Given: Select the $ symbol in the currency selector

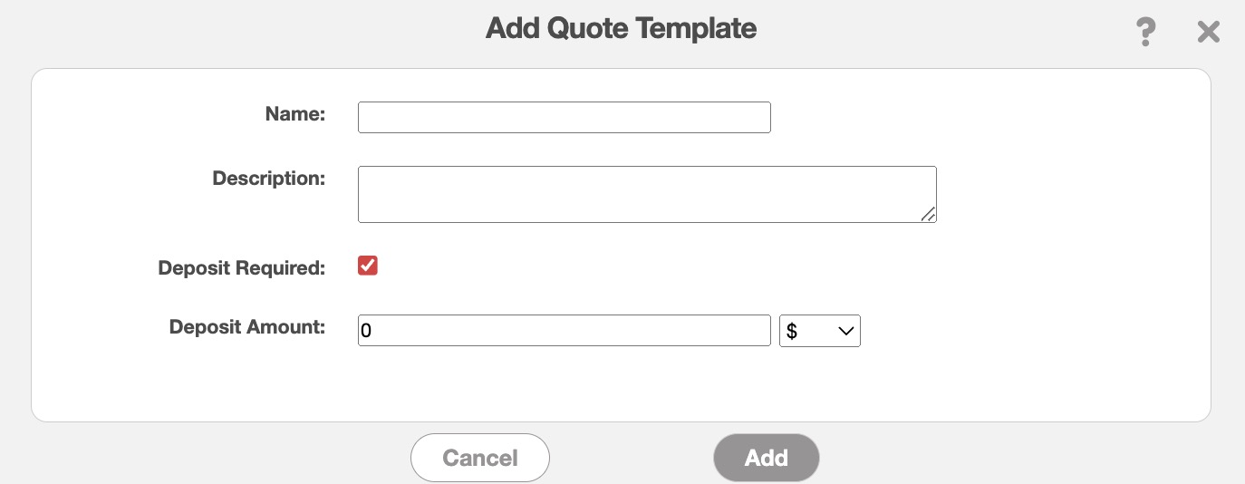Looking at the screenshot, I should point(792,332).
